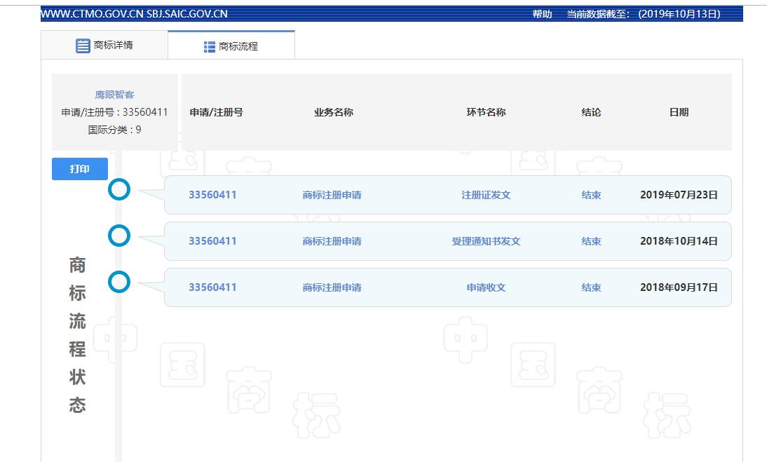767x462 pixels.
Task: Open the 帮助 help link
Action: tap(542, 14)
